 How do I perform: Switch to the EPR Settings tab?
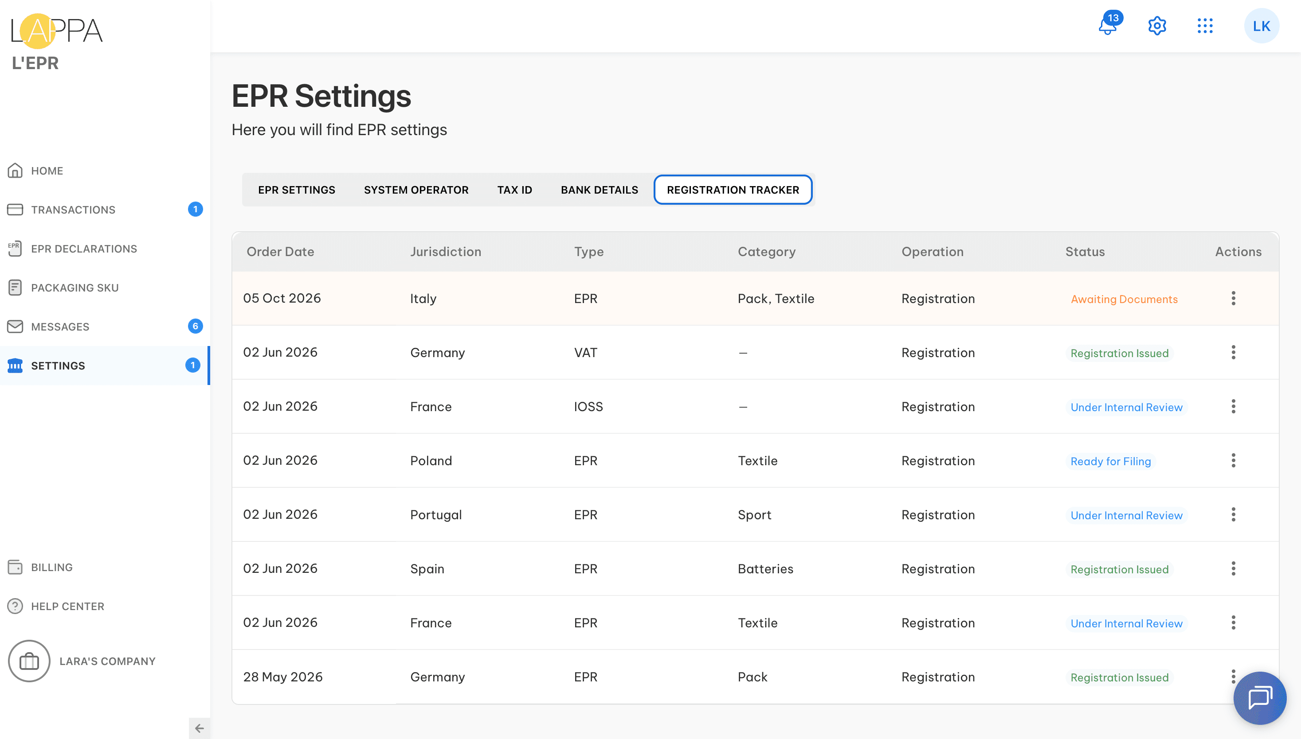click(297, 190)
